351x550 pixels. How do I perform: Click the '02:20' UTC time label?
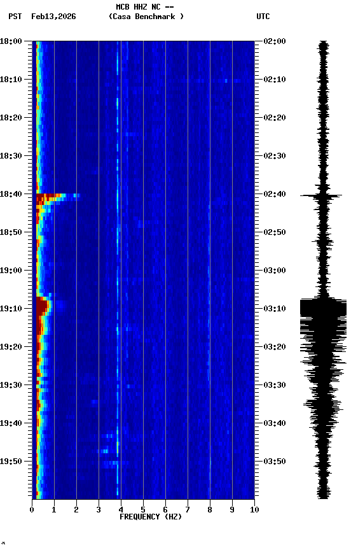click(x=275, y=118)
